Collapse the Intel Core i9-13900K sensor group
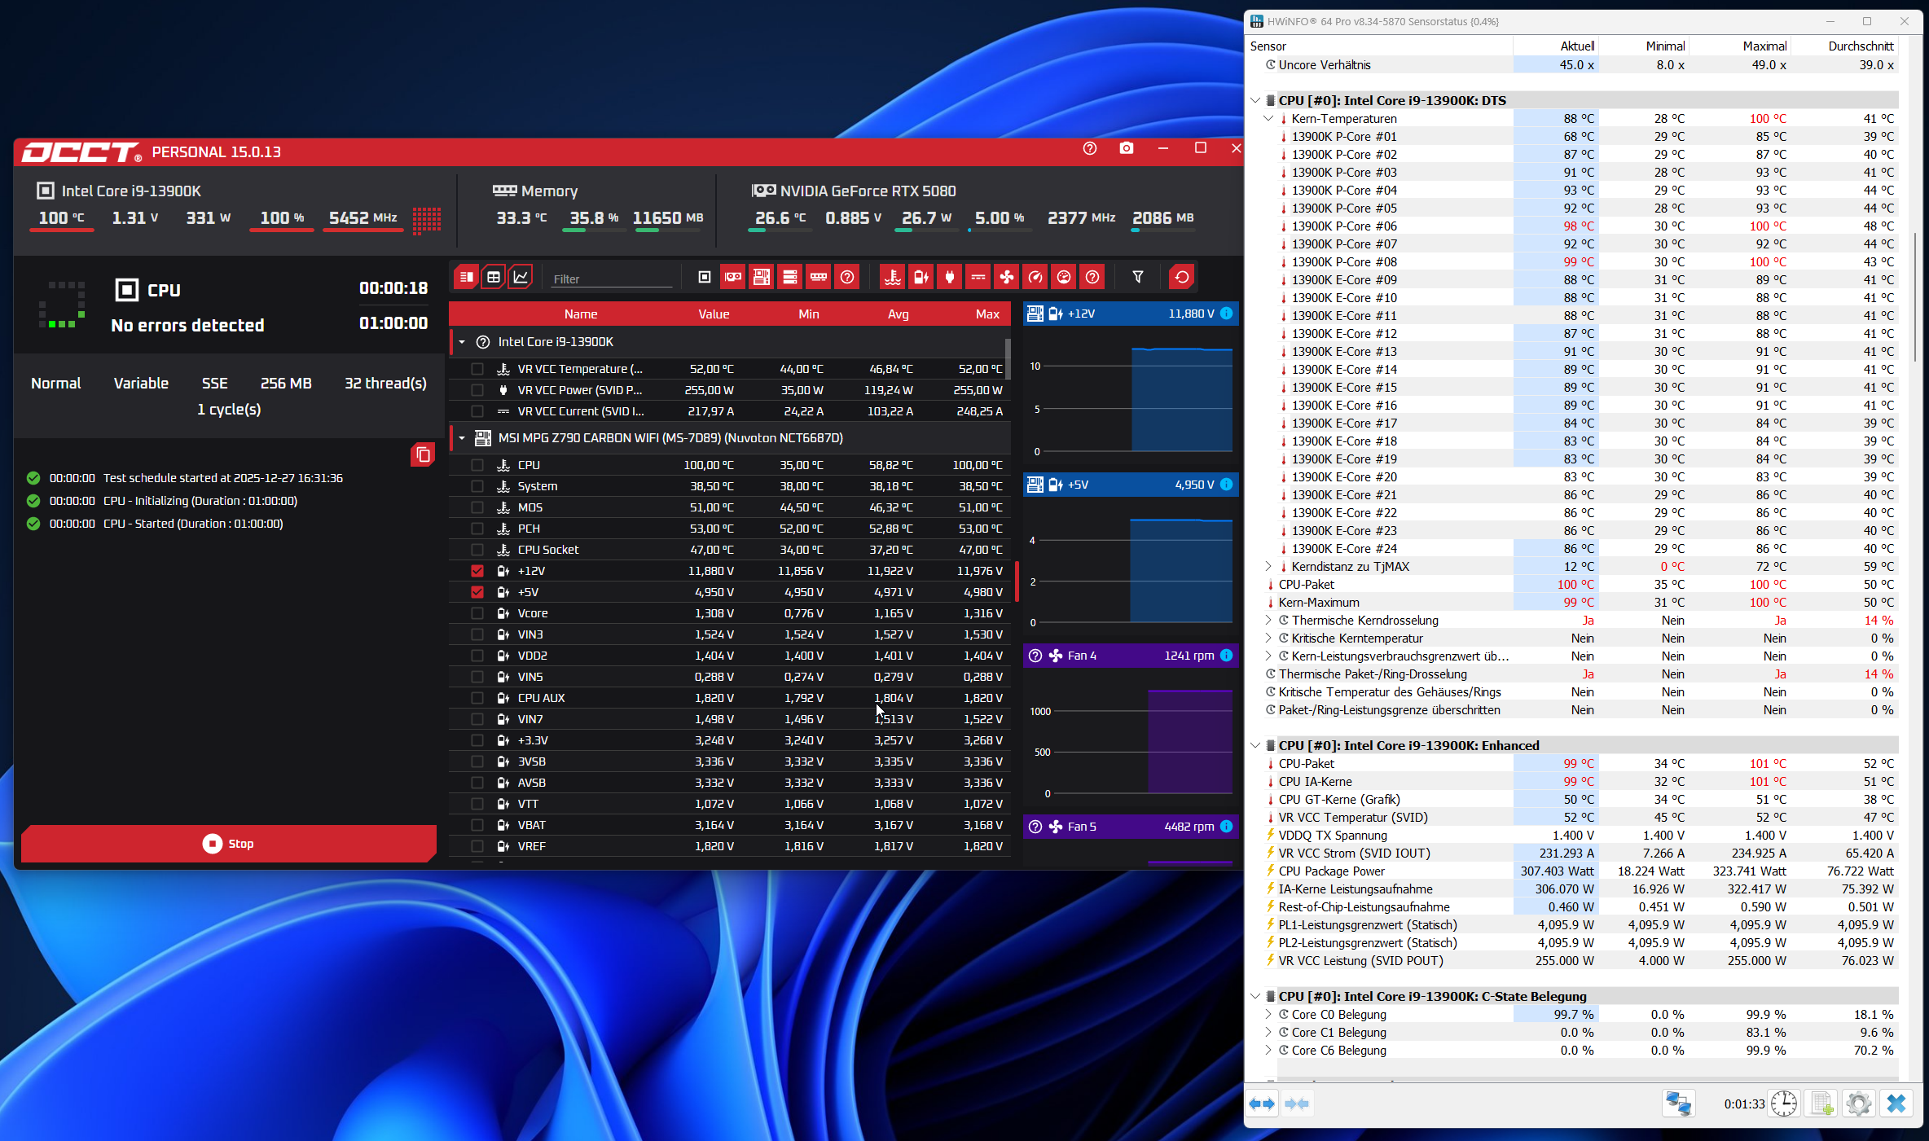Image resolution: width=1929 pixels, height=1141 pixels. tap(462, 342)
